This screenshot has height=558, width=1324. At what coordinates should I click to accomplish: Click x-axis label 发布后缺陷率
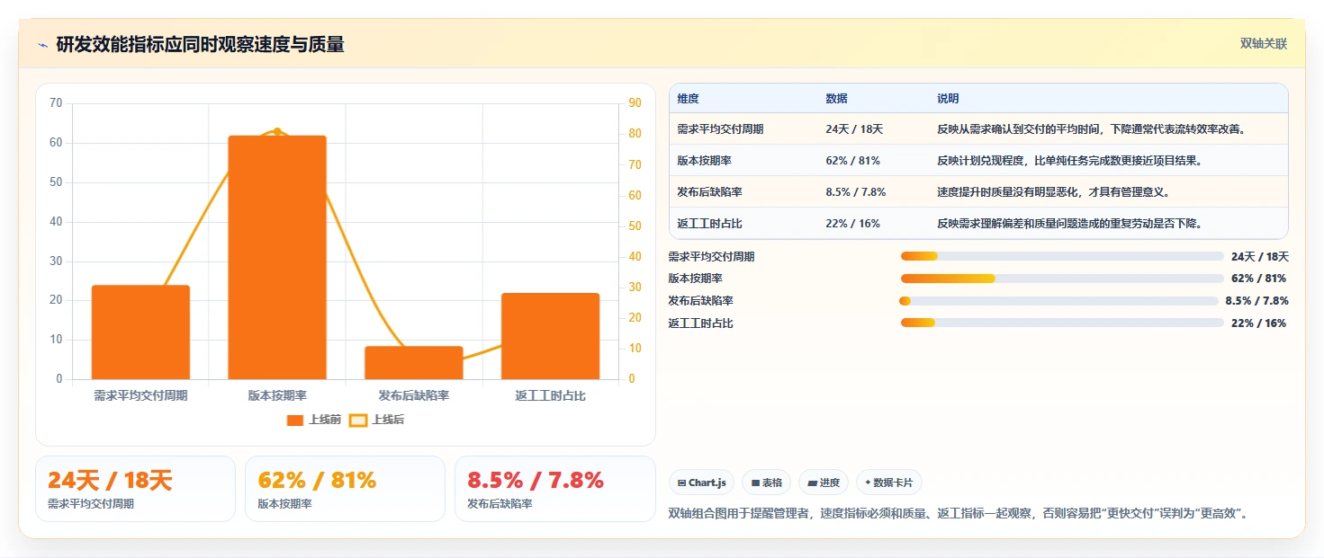pyautogui.click(x=414, y=395)
